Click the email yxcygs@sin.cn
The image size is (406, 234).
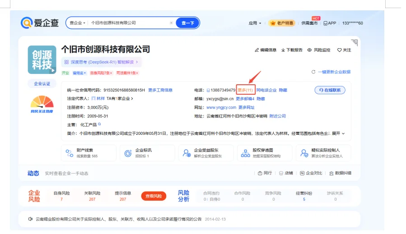[x=220, y=99]
